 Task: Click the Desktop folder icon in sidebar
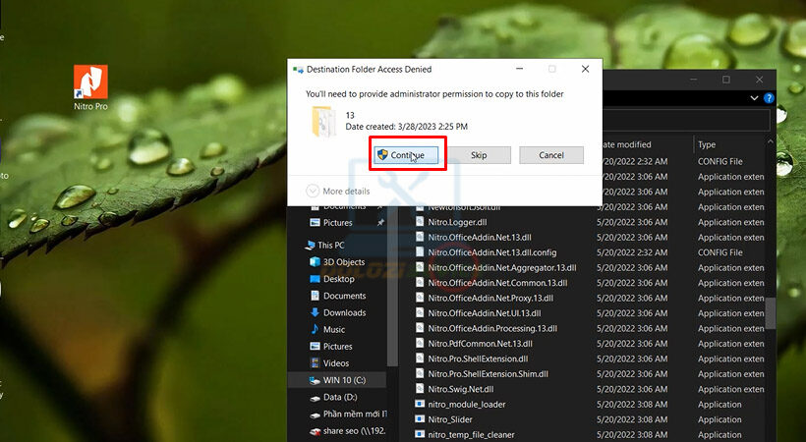pos(315,279)
